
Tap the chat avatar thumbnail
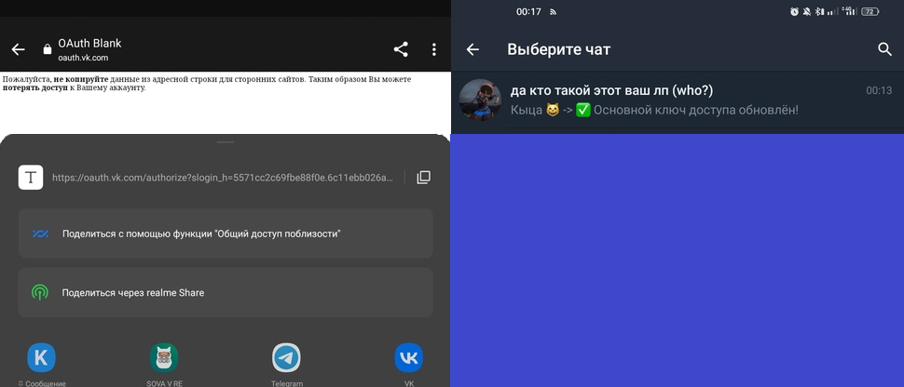point(480,100)
